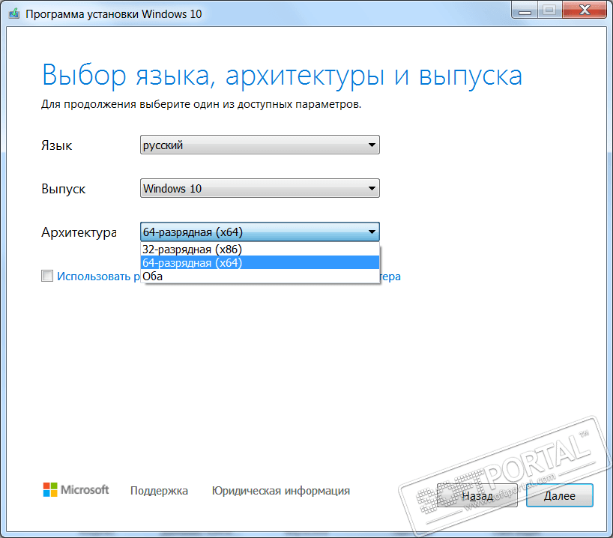
Task: Click the Архитектура label text
Action: (79, 232)
